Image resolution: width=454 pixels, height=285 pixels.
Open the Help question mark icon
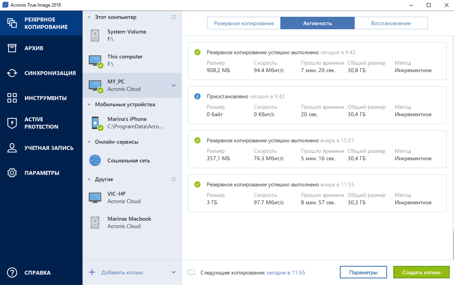12,273
